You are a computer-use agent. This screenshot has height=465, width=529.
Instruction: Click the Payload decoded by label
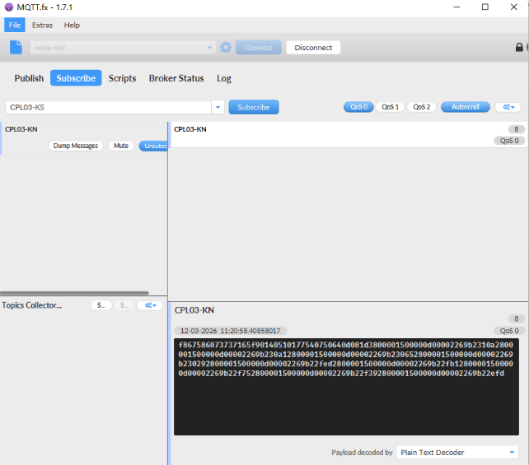tap(362, 453)
